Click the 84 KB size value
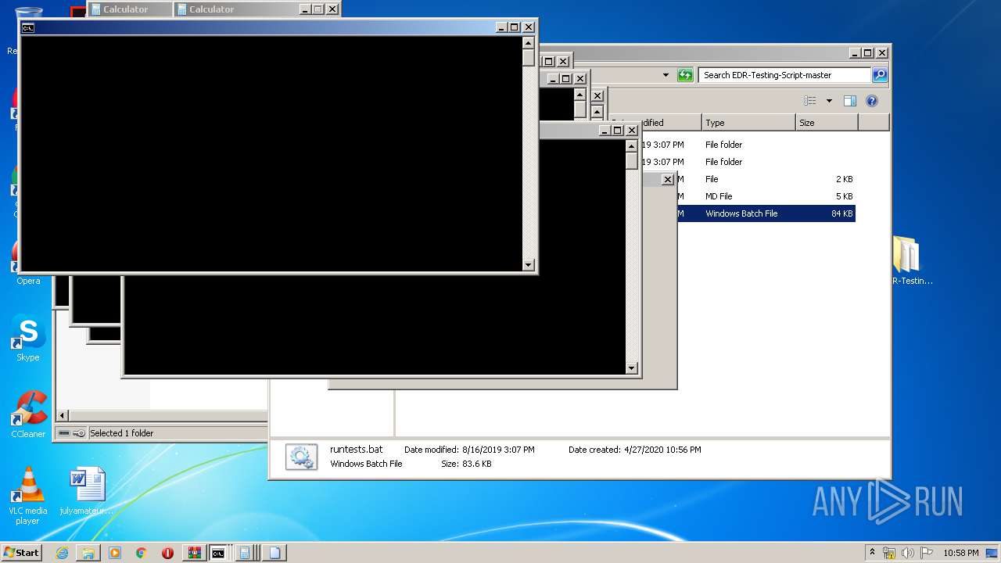The image size is (1001, 563). 842,213
